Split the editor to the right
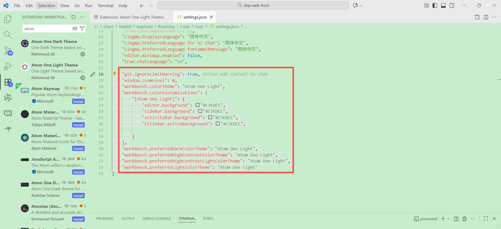 click(x=486, y=17)
